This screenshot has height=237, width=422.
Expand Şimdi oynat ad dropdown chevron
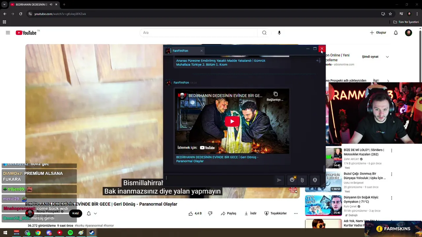click(387, 57)
